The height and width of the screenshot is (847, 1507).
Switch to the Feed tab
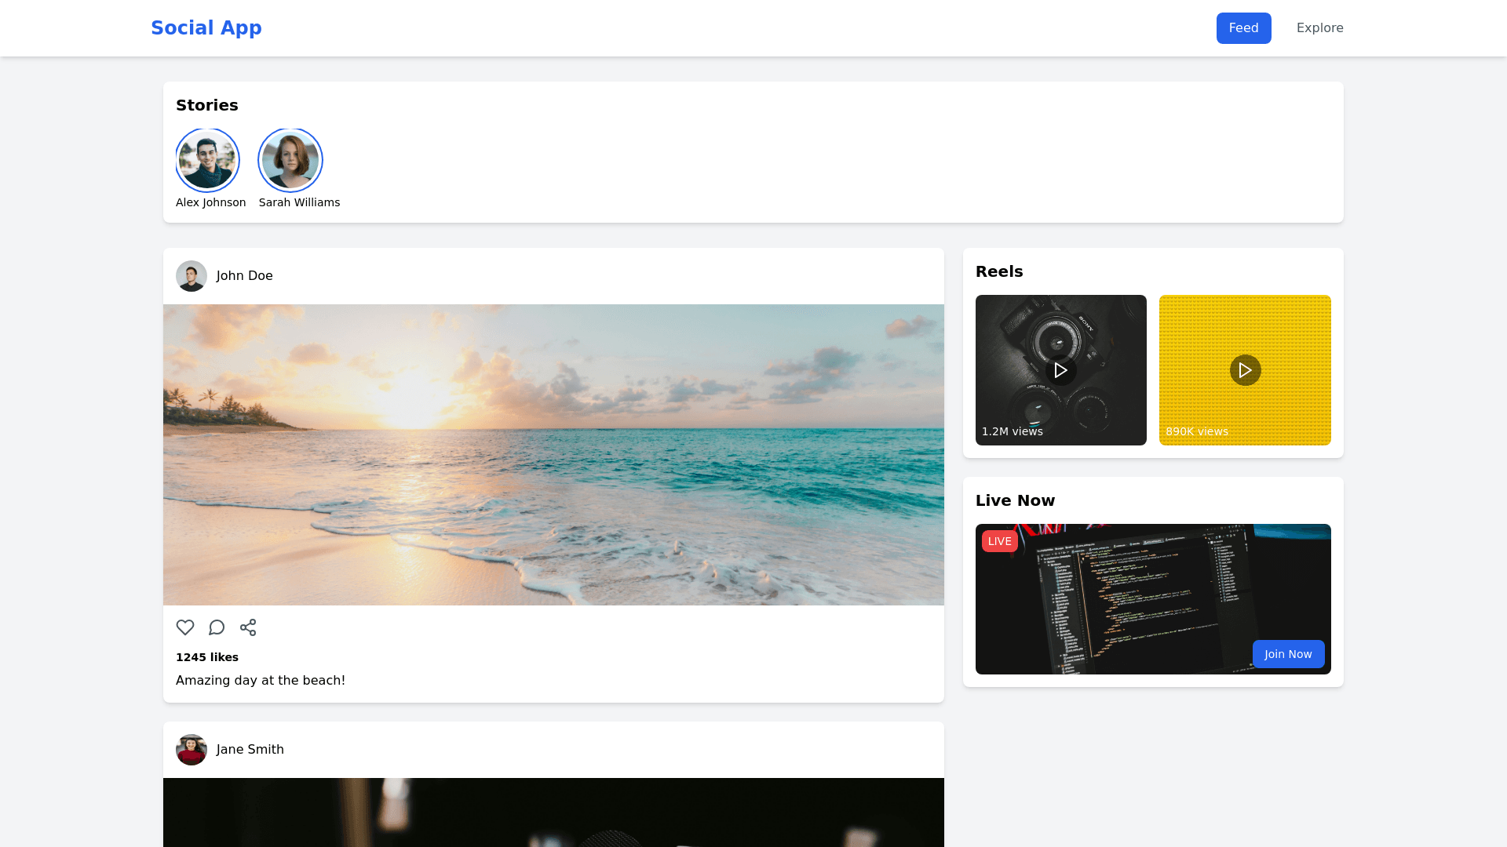(1243, 28)
